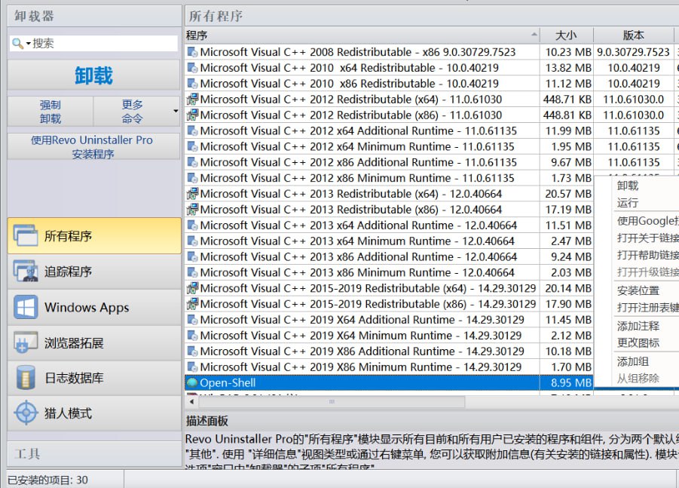
Task: Click inside the 搜索 search input field
Action: (90, 43)
